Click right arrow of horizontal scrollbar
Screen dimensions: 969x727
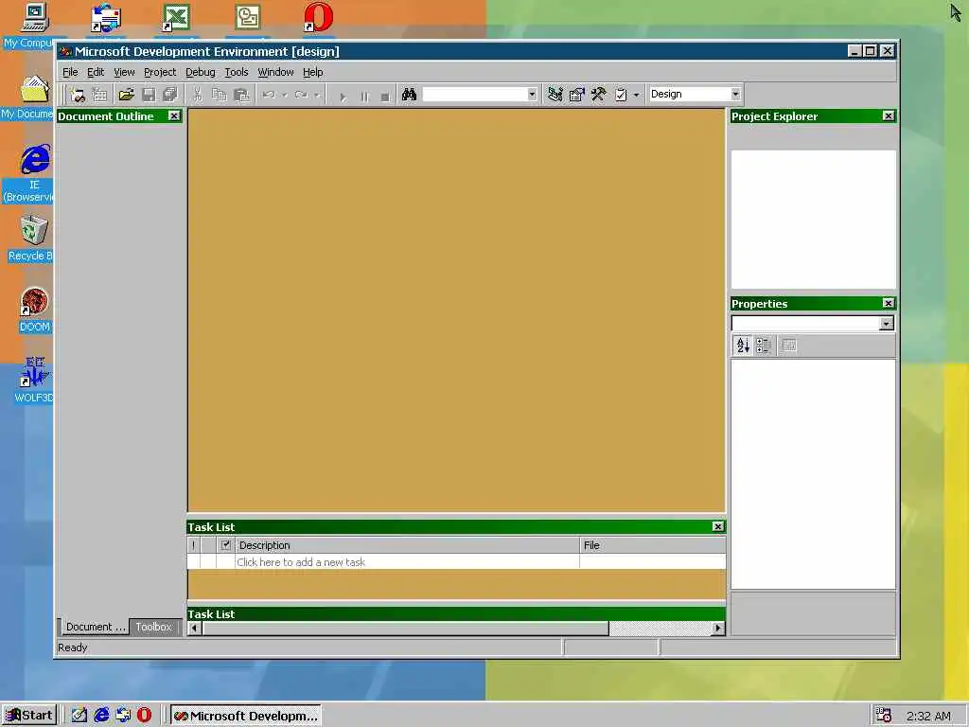717,629
